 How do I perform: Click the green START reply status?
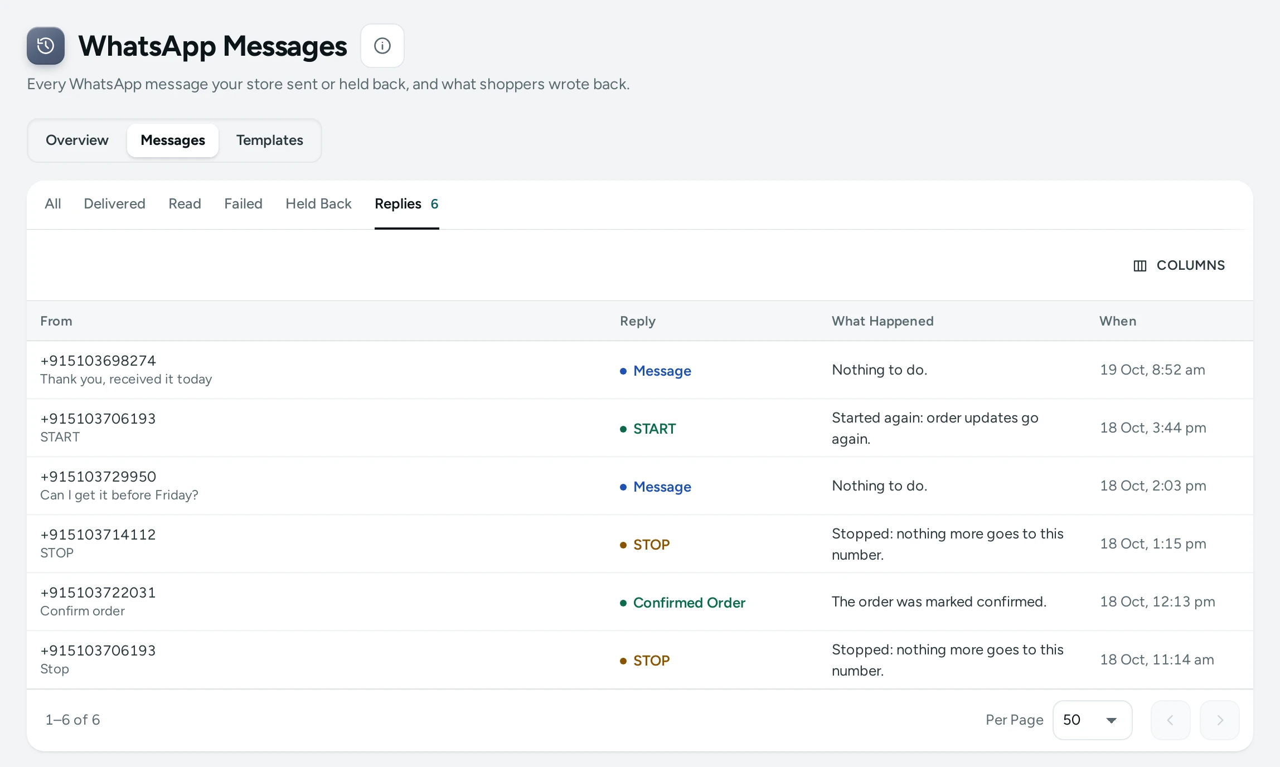coord(648,429)
